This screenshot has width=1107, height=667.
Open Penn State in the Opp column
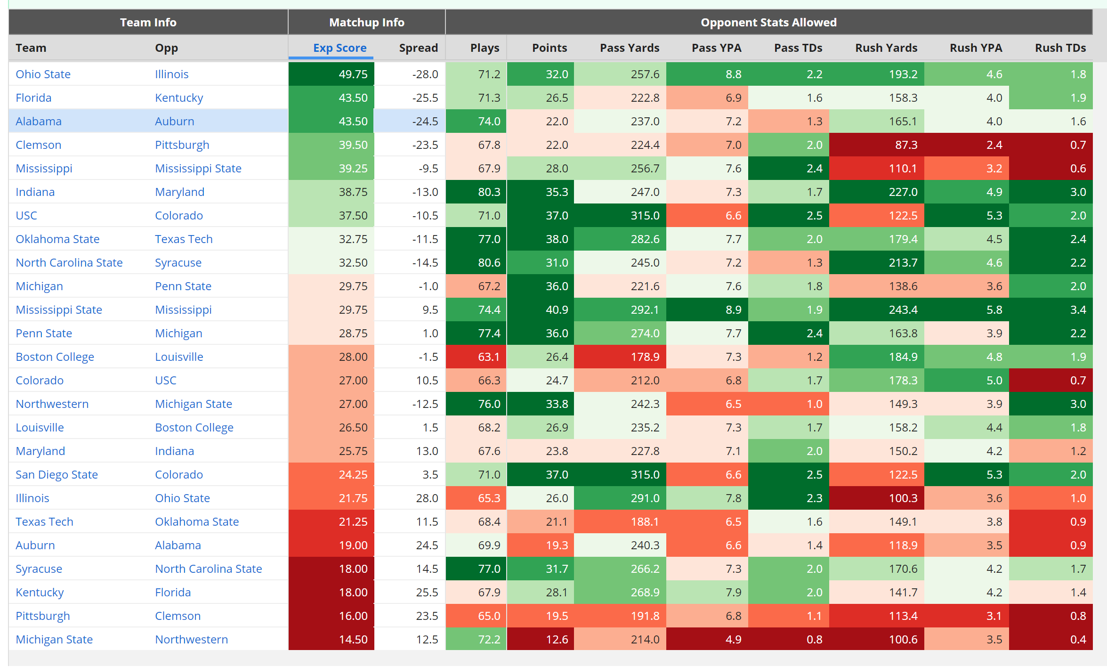click(x=183, y=286)
